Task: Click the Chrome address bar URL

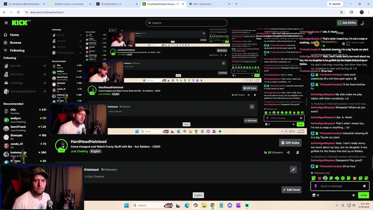Action: 47,12
